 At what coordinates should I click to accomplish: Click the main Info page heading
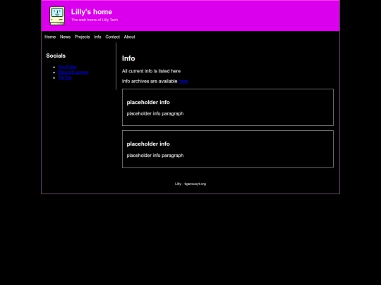click(x=128, y=58)
